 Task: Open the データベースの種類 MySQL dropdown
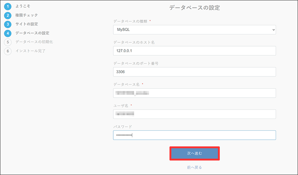pyautogui.click(x=194, y=29)
